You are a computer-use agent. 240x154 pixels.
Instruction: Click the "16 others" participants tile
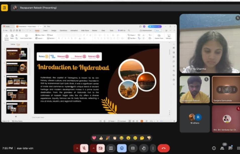tap(195, 119)
